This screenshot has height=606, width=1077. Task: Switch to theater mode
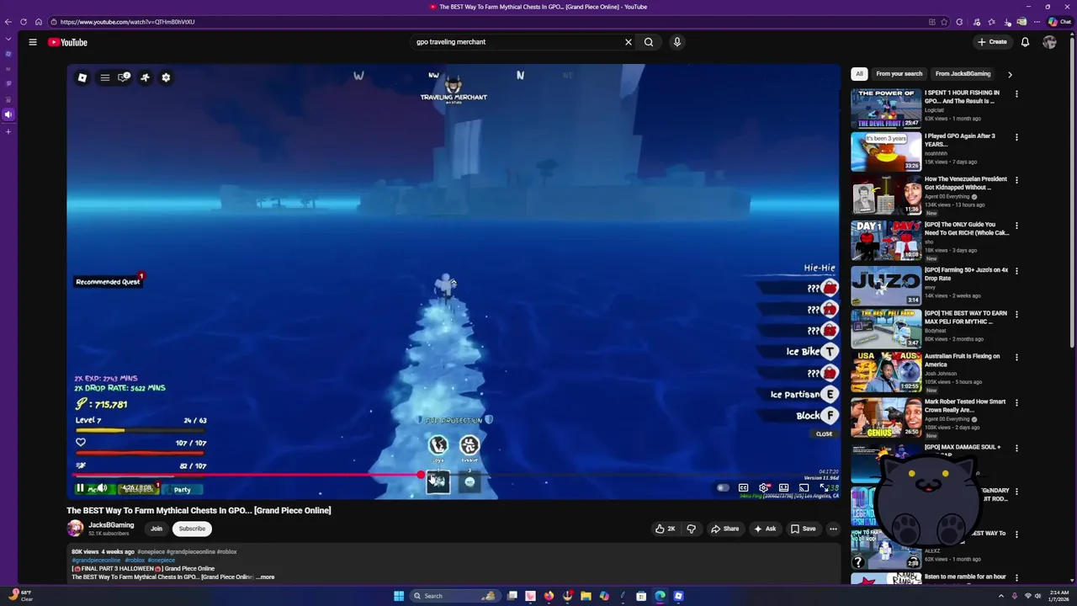click(x=783, y=488)
